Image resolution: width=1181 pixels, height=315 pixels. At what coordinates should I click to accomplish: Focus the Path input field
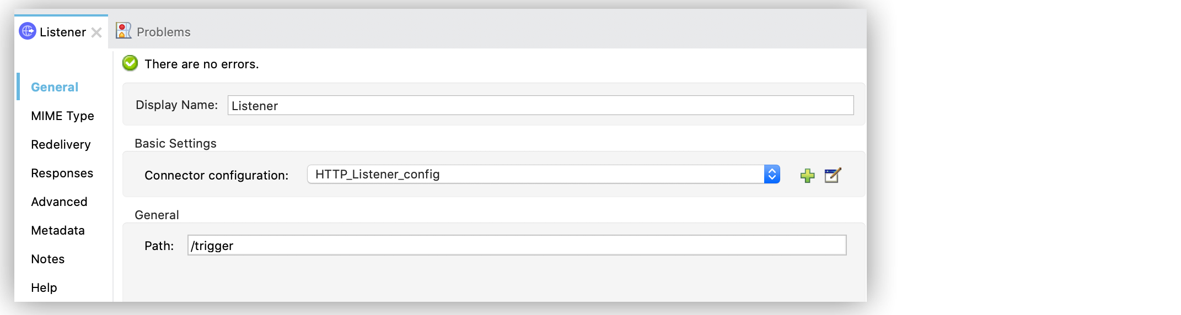point(517,246)
